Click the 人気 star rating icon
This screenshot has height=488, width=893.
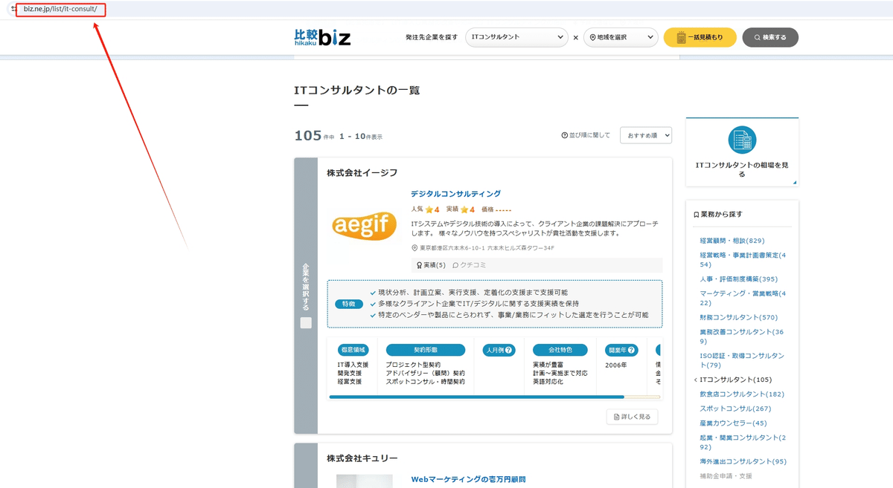[429, 209]
